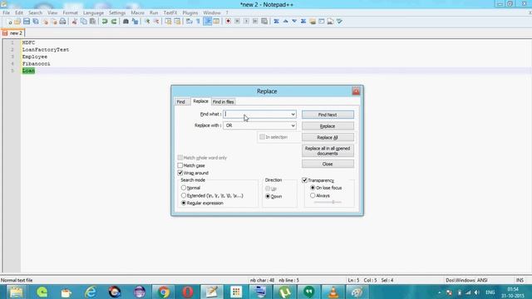This screenshot has height=299, width=532.
Task: Click Replace all in all opened documents
Action: 328,151
